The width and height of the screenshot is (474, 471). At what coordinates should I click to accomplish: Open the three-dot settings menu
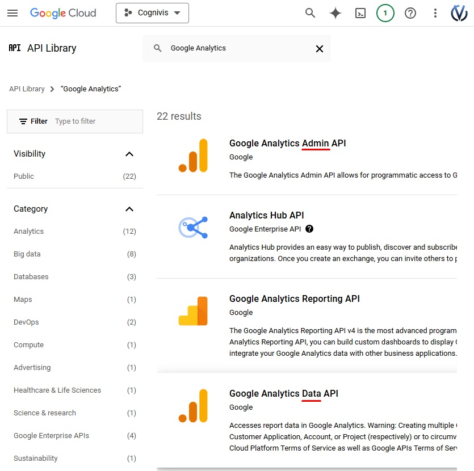tap(435, 13)
